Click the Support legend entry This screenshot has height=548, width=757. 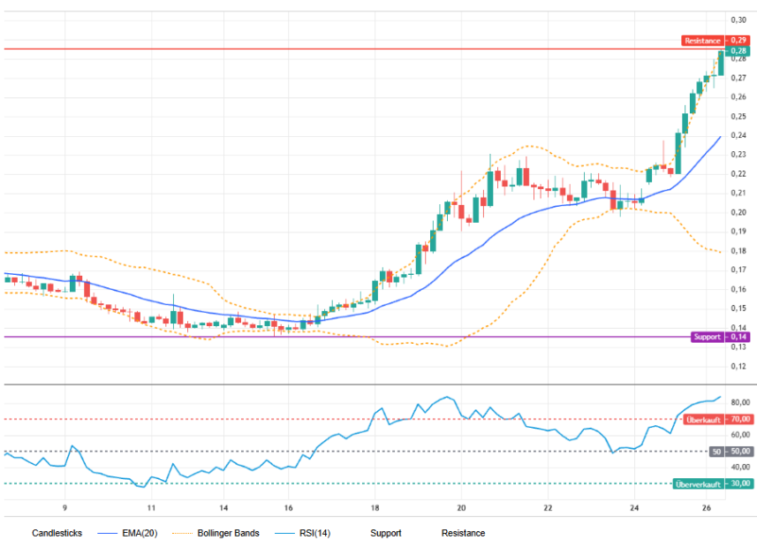tap(386, 533)
